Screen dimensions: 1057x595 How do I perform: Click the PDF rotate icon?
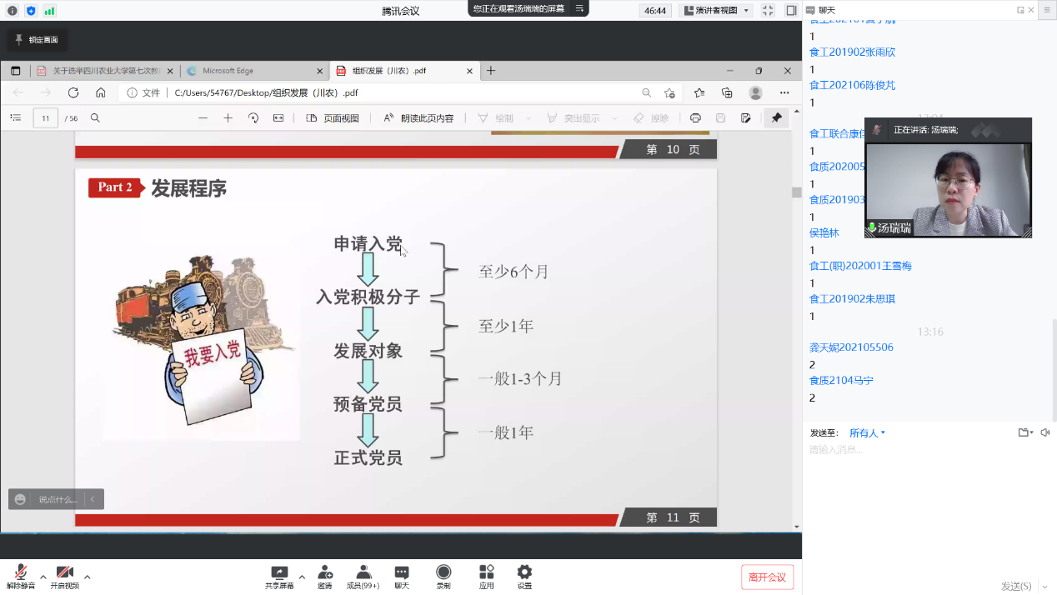pyautogui.click(x=253, y=118)
